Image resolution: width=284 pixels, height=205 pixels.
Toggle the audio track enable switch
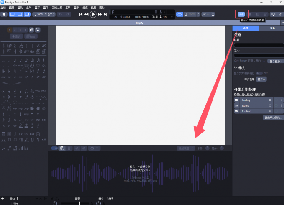(x=54, y=148)
